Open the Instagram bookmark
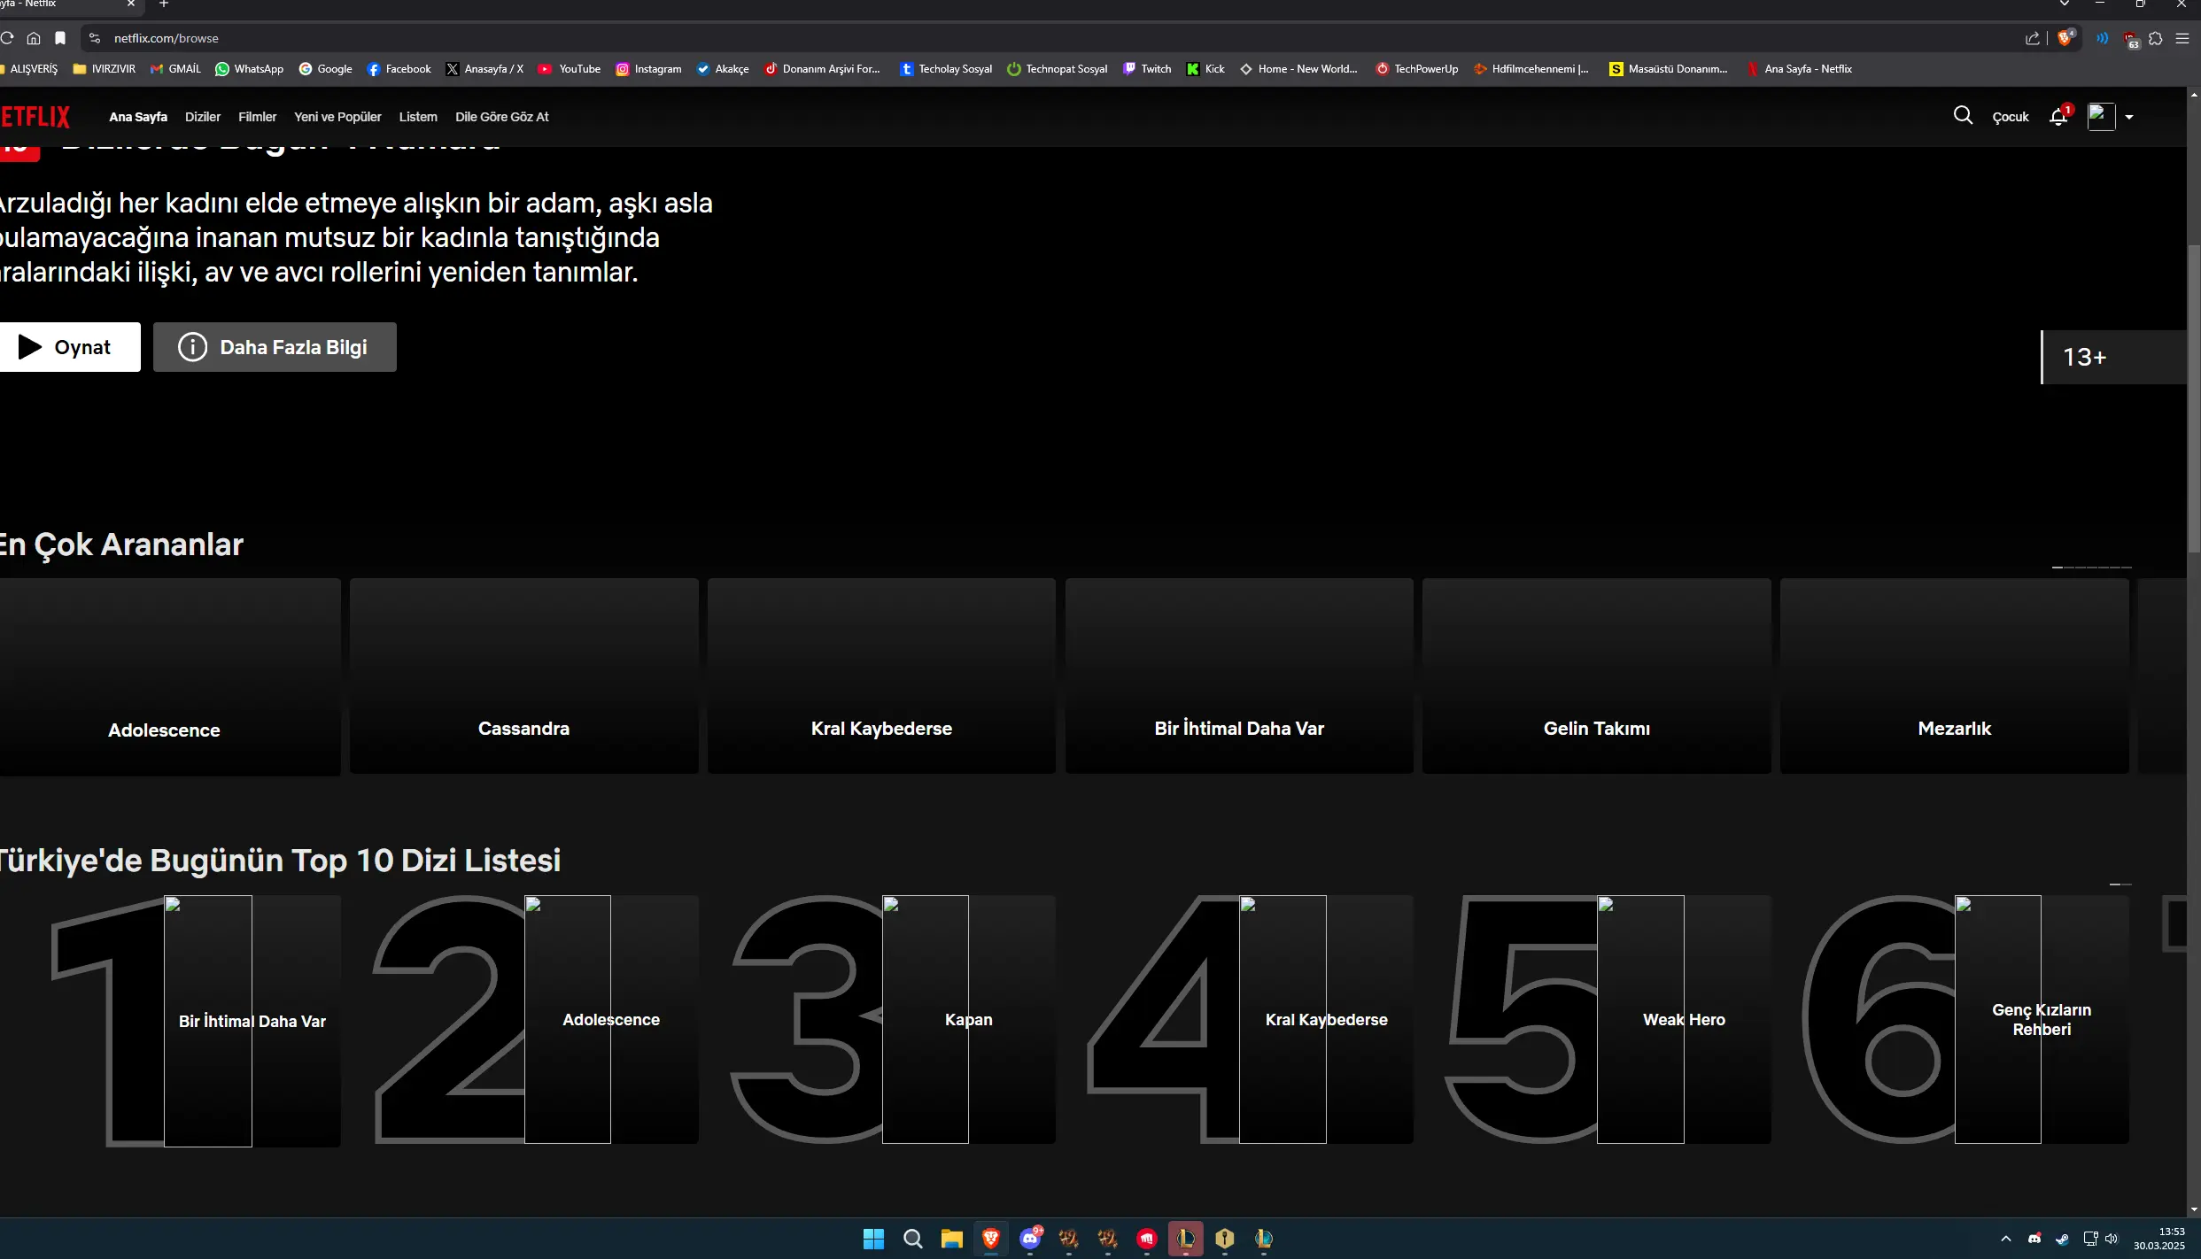Viewport: 2201px width, 1259px height. tap(649, 69)
